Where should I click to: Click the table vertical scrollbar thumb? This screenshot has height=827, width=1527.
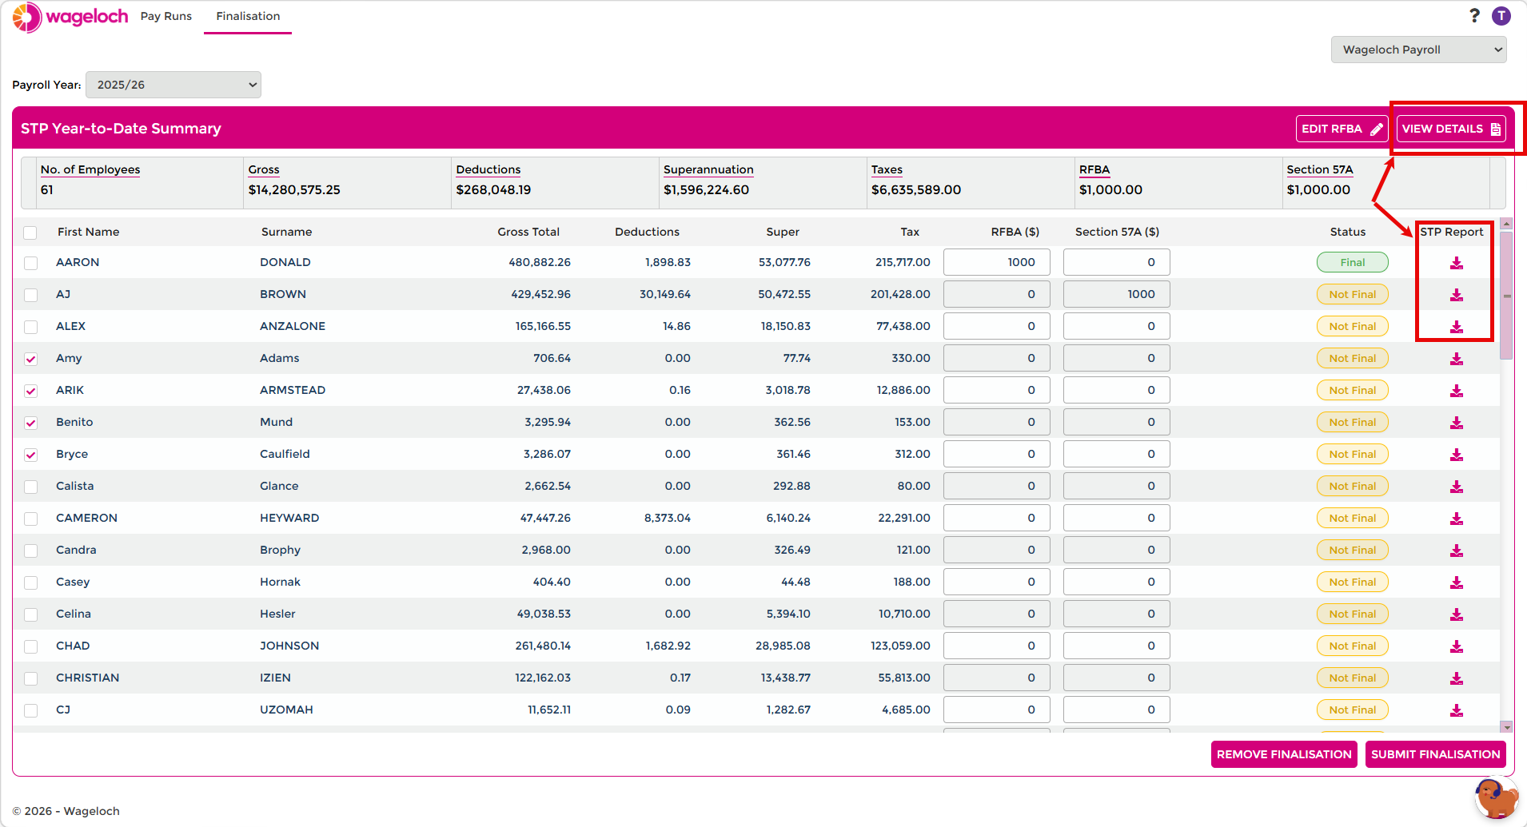pos(1507,296)
